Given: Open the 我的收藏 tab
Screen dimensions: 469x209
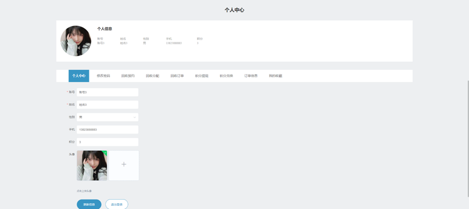Looking at the screenshot, I should (275, 76).
